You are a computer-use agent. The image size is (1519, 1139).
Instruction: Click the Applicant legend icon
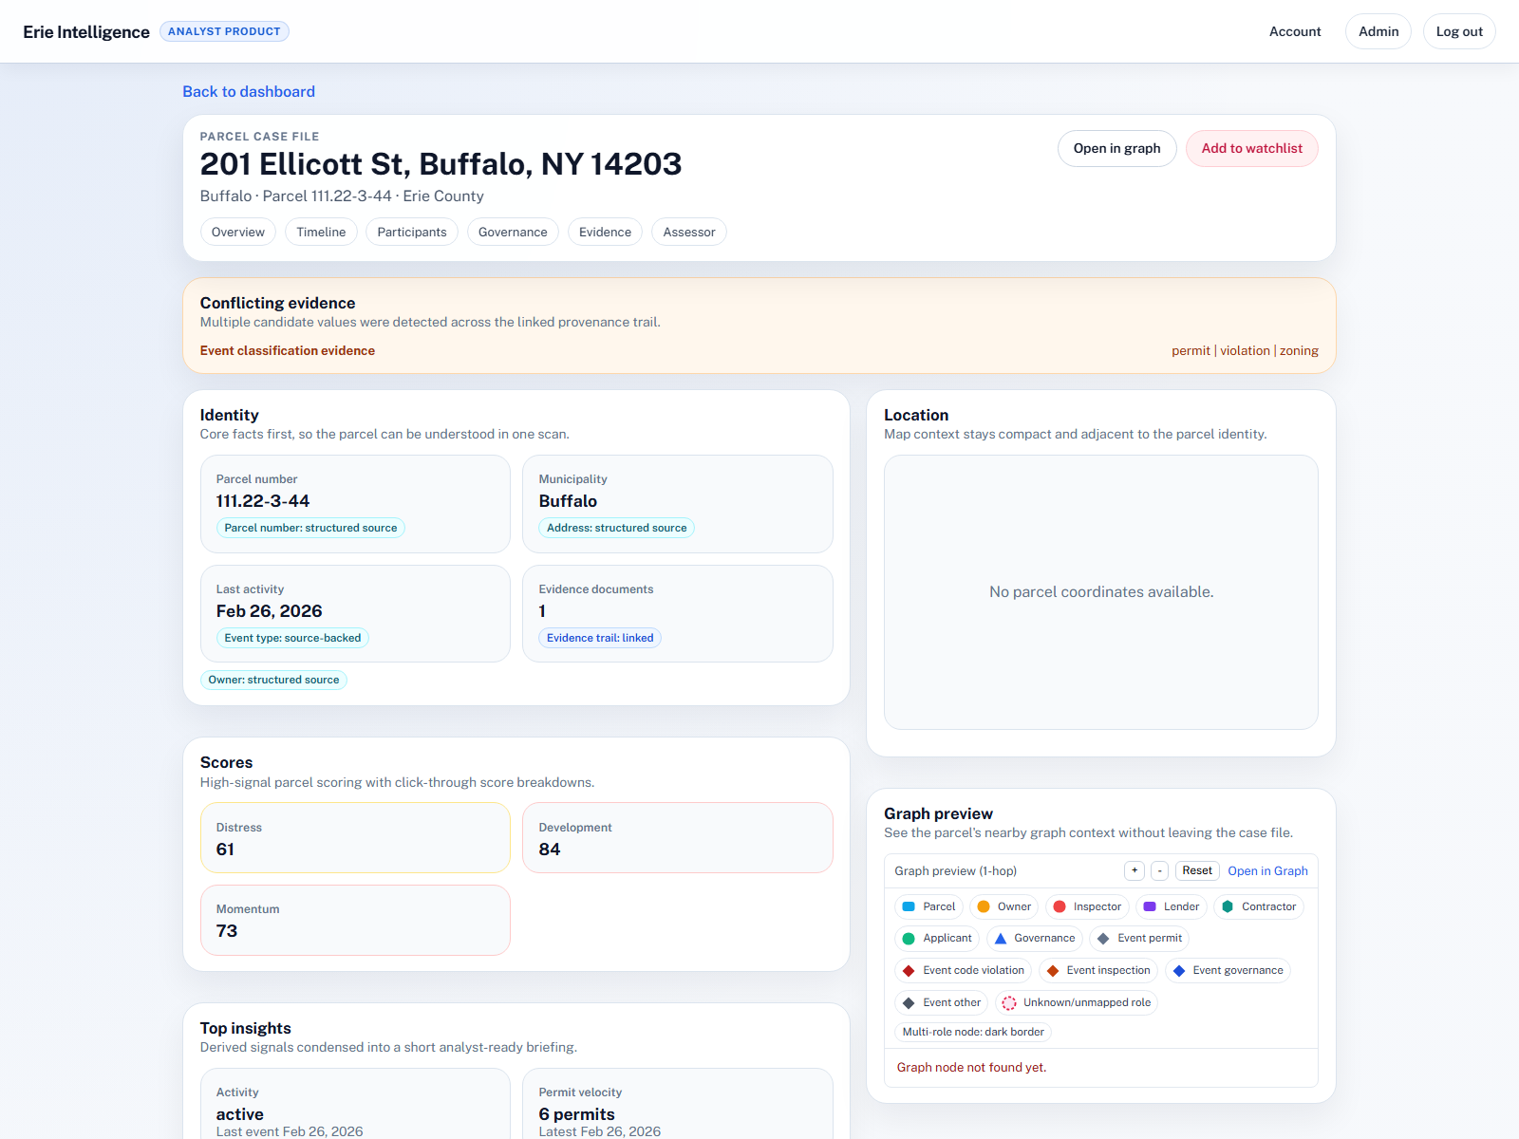(x=910, y=939)
